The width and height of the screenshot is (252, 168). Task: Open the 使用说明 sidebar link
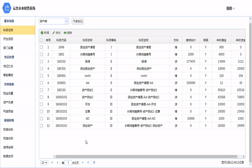point(8,147)
